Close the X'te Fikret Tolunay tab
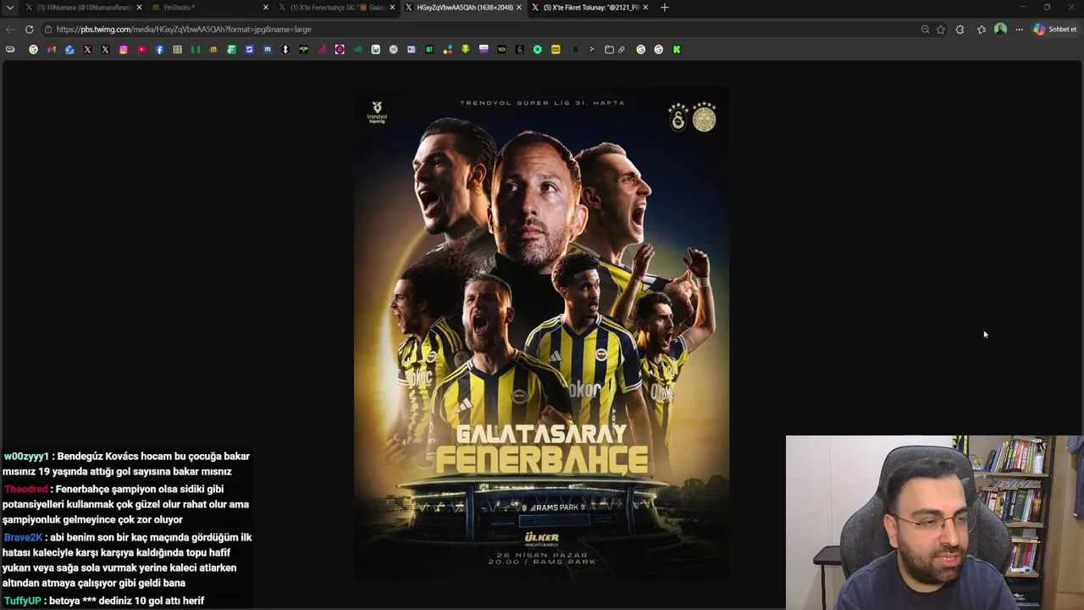Image resolution: width=1084 pixels, height=610 pixels. click(645, 8)
